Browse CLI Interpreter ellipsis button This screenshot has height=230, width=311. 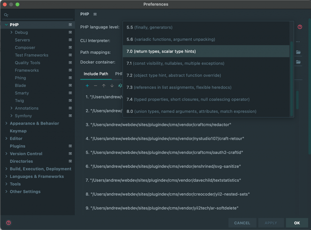pos(298,42)
